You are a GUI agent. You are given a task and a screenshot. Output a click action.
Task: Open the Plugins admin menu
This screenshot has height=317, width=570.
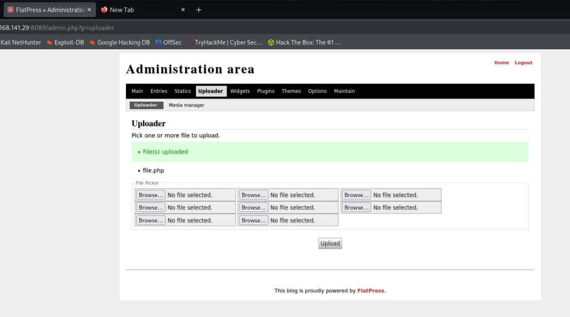(266, 91)
